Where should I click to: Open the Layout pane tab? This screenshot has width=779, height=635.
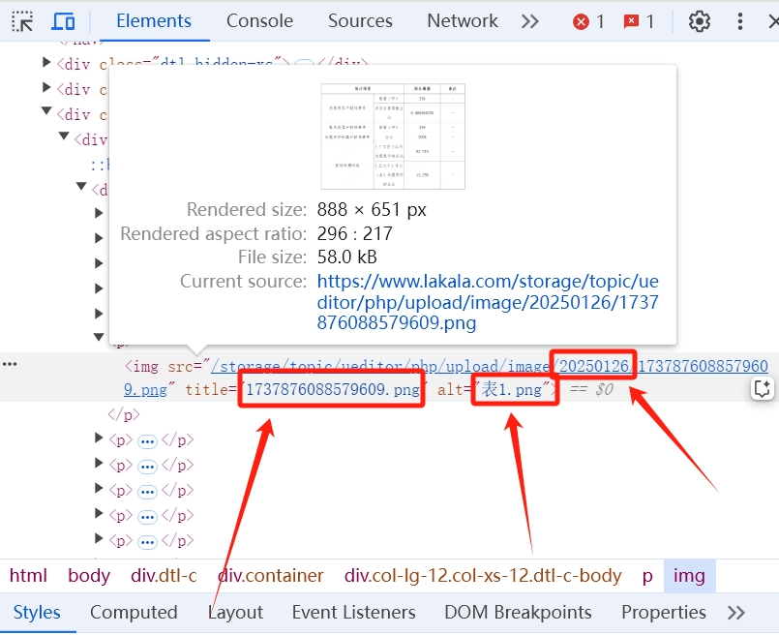point(235,612)
